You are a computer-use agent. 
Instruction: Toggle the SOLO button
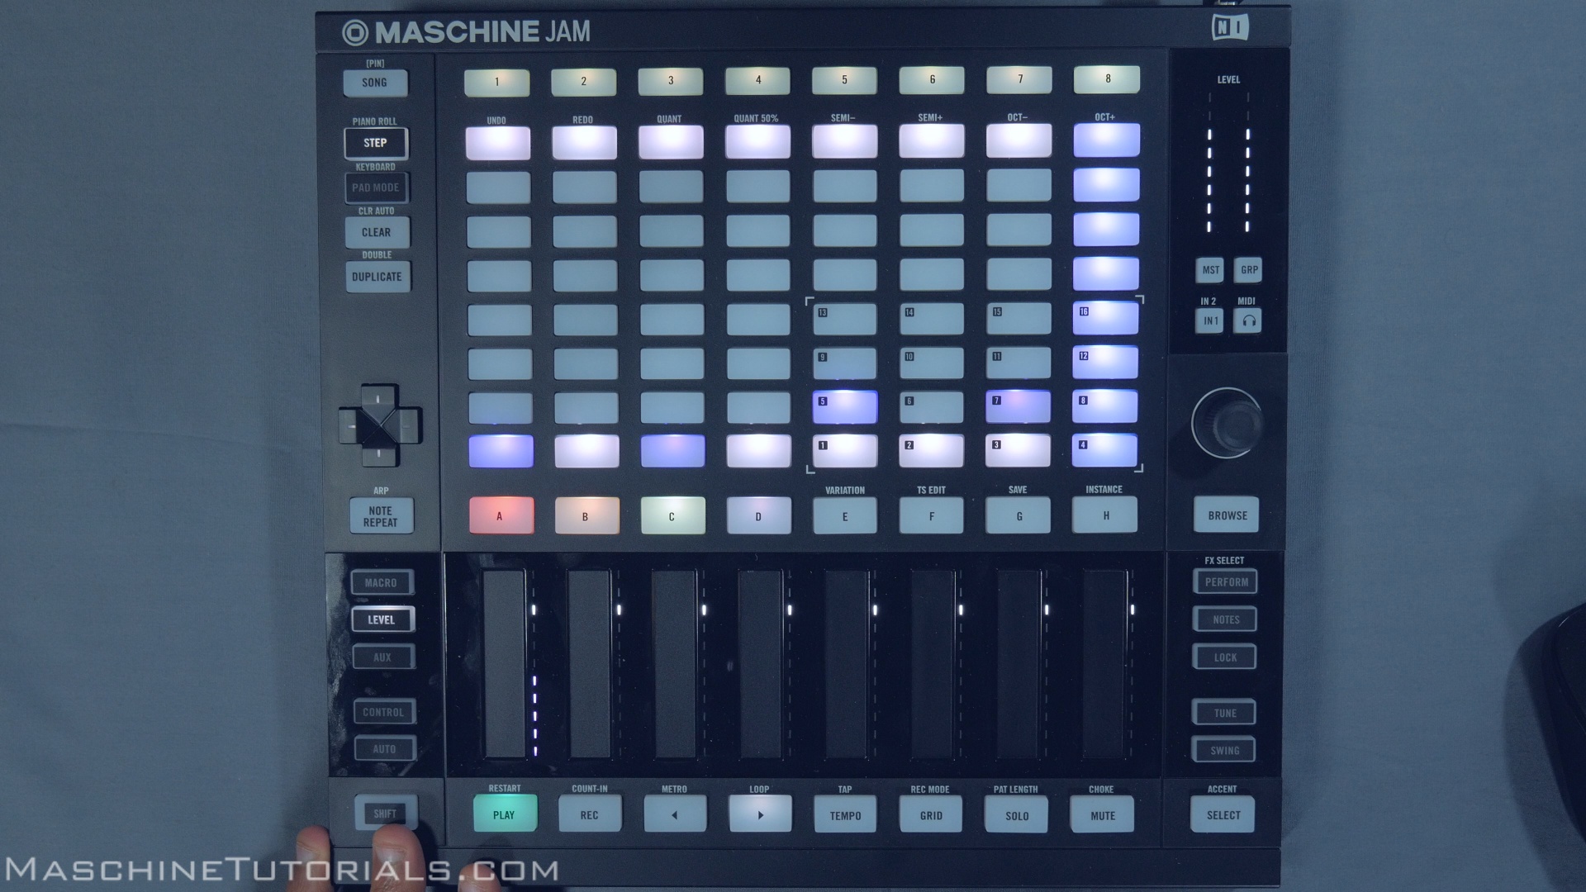tap(1017, 815)
